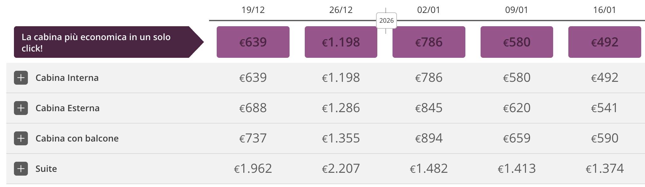Click the 2026 year marker

[x=386, y=21]
